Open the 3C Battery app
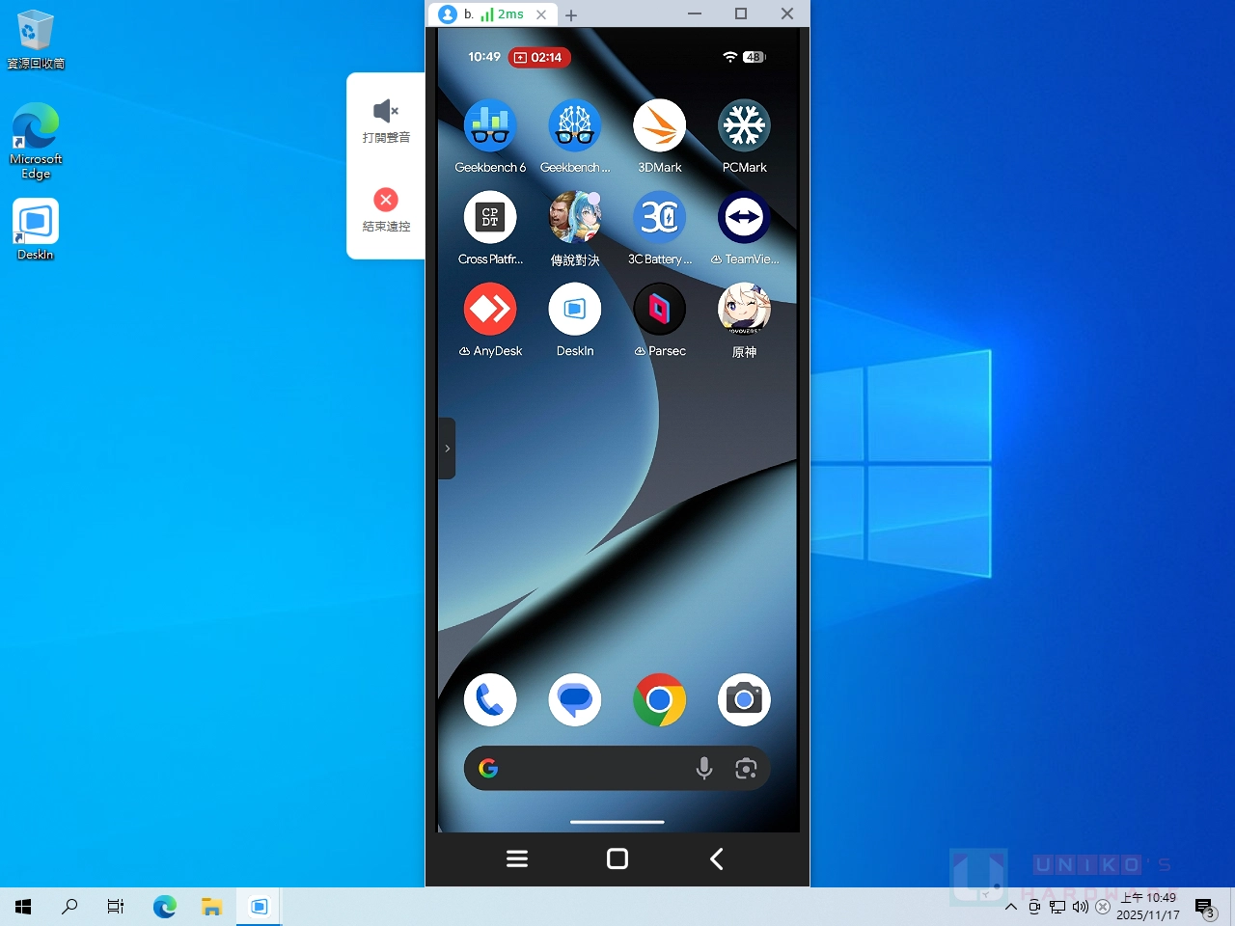The image size is (1235, 926). (x=659, y=218)
